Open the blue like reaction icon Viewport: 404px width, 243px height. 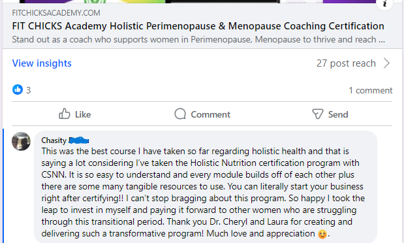click(18, 89)
